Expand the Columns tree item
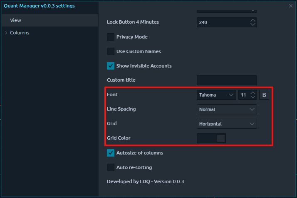The width and height of the screenshot is (297, 198). 6,33
